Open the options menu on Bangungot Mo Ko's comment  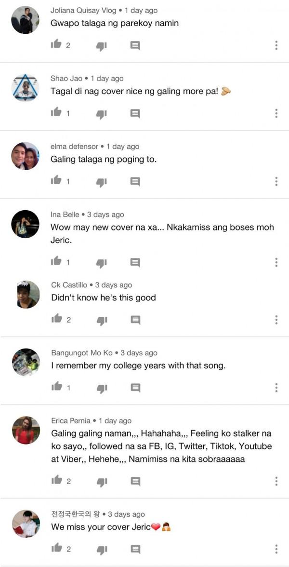(x=276, y=388)
